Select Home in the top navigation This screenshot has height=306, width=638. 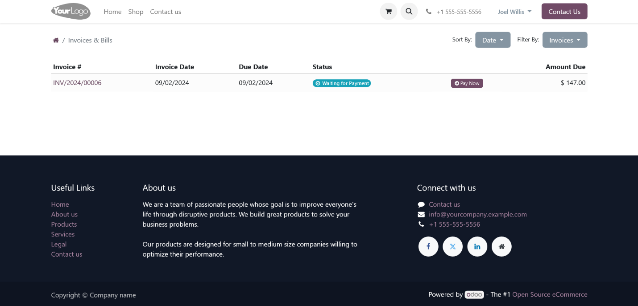click(112, 12)
